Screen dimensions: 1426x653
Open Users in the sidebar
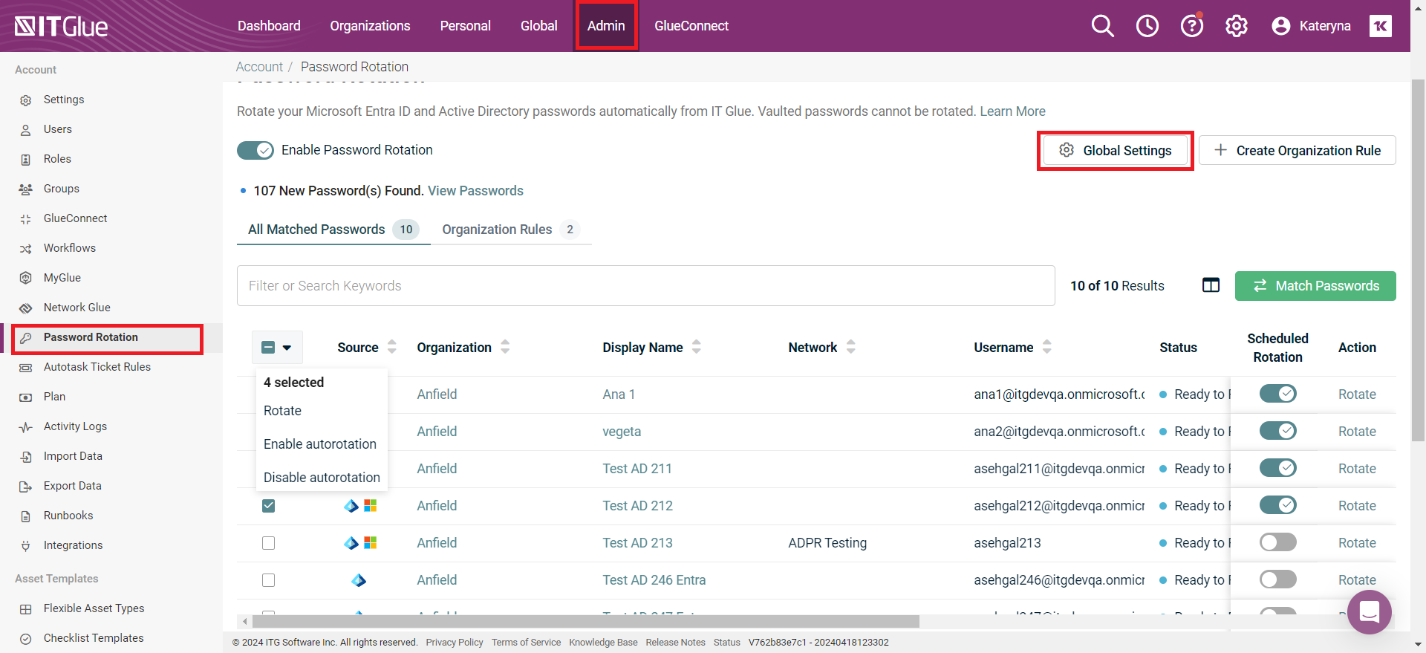point(58,129)
